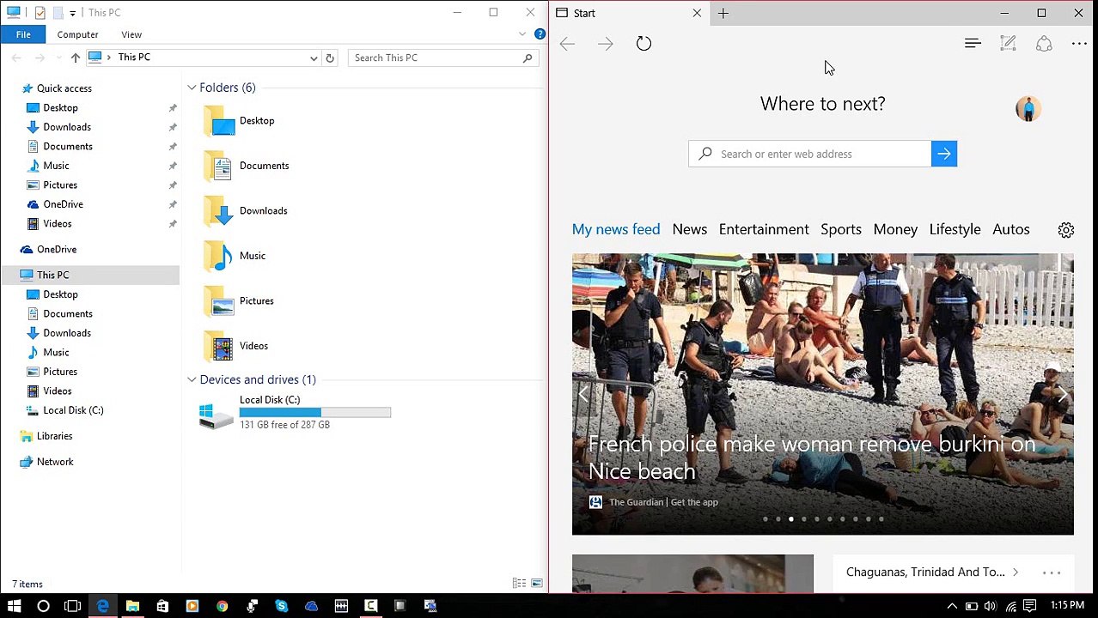This screenshot has height=618, width=1098.
Task: Launch Skype from taskbar
Action: (281, 606)
